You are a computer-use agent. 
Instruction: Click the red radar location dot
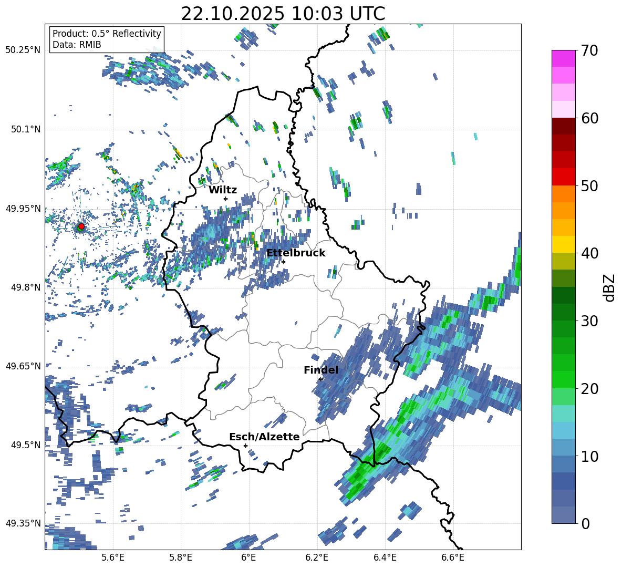[81, 226]
